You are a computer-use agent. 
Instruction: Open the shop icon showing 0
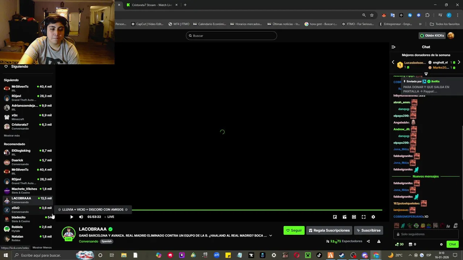[412, 244]
